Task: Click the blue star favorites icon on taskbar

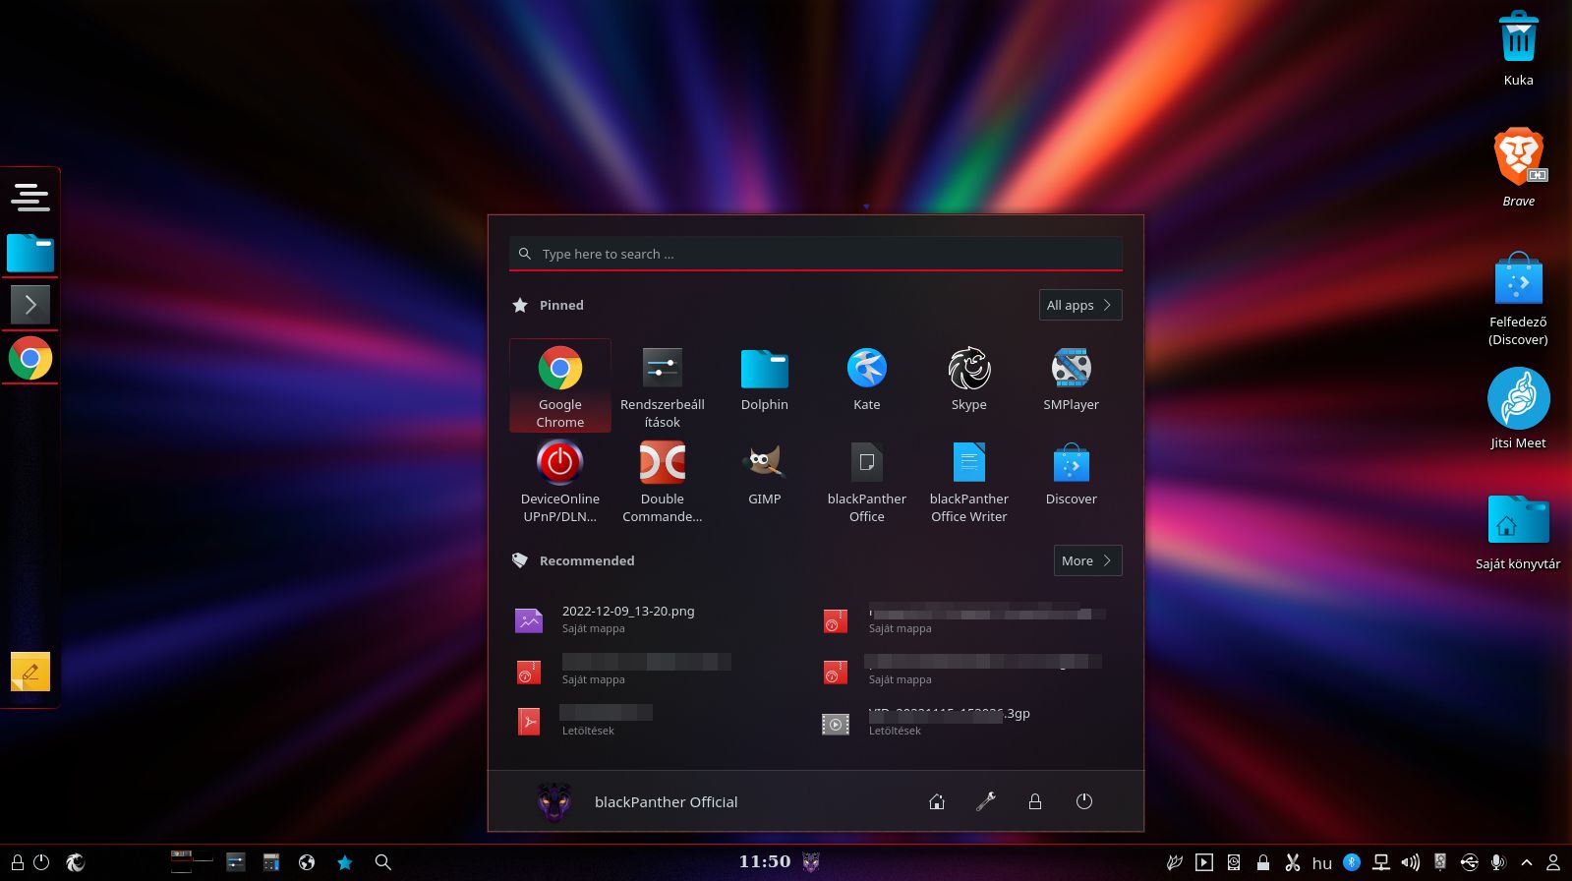Action: 345,862
